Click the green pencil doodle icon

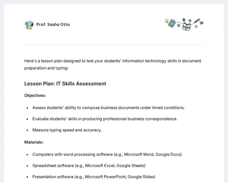point(197,21)
